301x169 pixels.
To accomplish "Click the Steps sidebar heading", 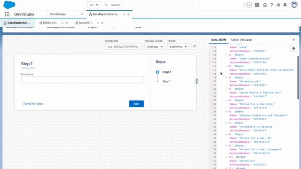I will pos(160,62).
